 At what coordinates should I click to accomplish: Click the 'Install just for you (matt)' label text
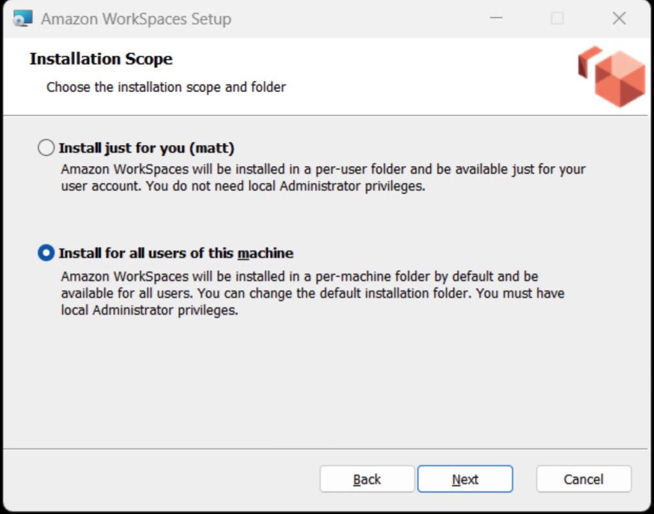[x=146, y=148]
